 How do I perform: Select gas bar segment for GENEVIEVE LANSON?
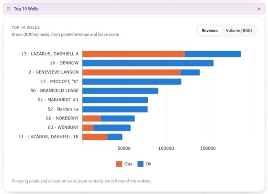[132, 72]
